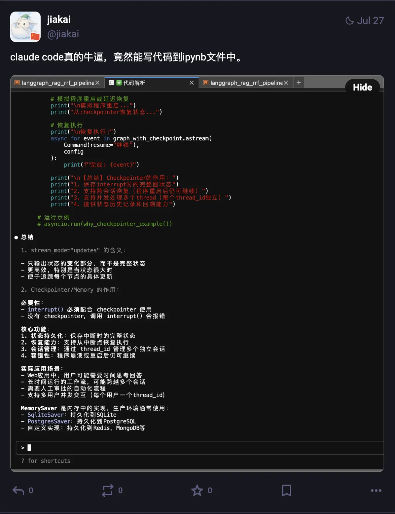Viewport: 395px width, 514px height.
Task: Focus the Claude Code prompt input
Action: click(199, 448)
